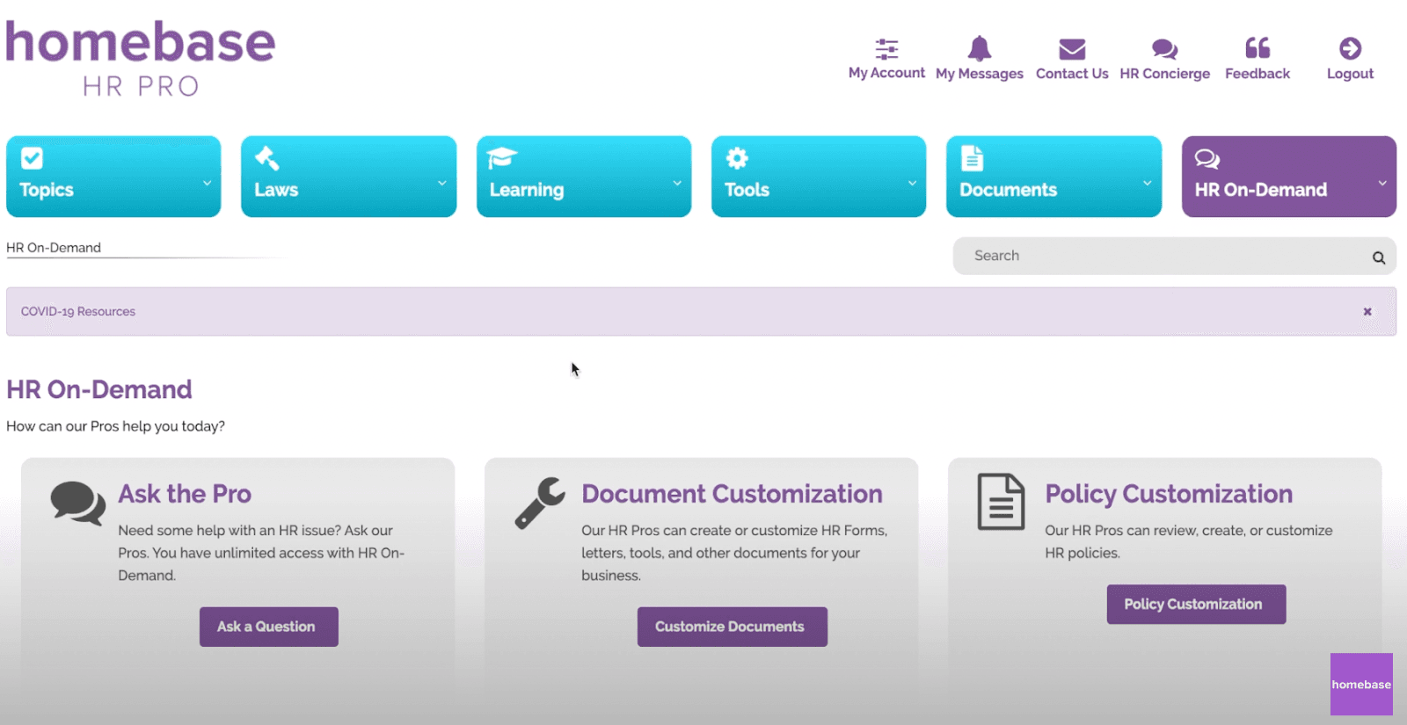
Task: Open the HR On-Demand menu label
Action: pos(1260,190)
